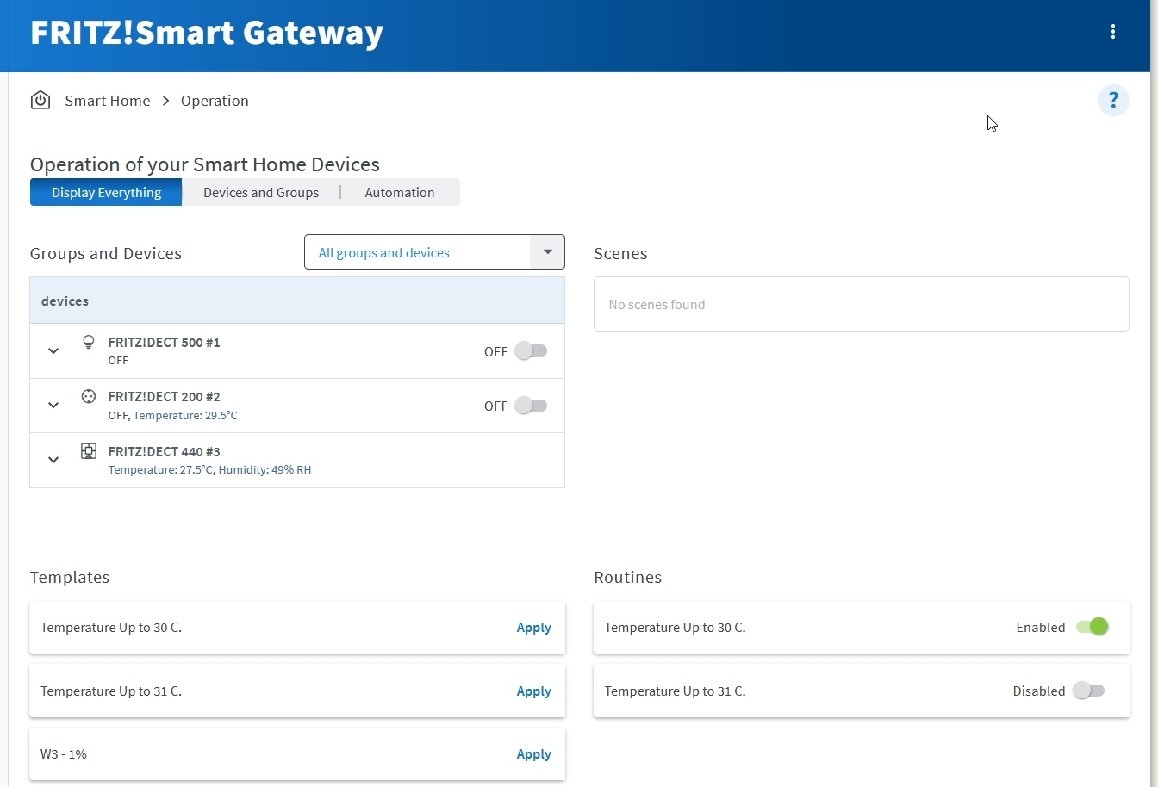Click the Operation breadcrumb
This screenshot has width=1158, height=787.
[215, 101]
